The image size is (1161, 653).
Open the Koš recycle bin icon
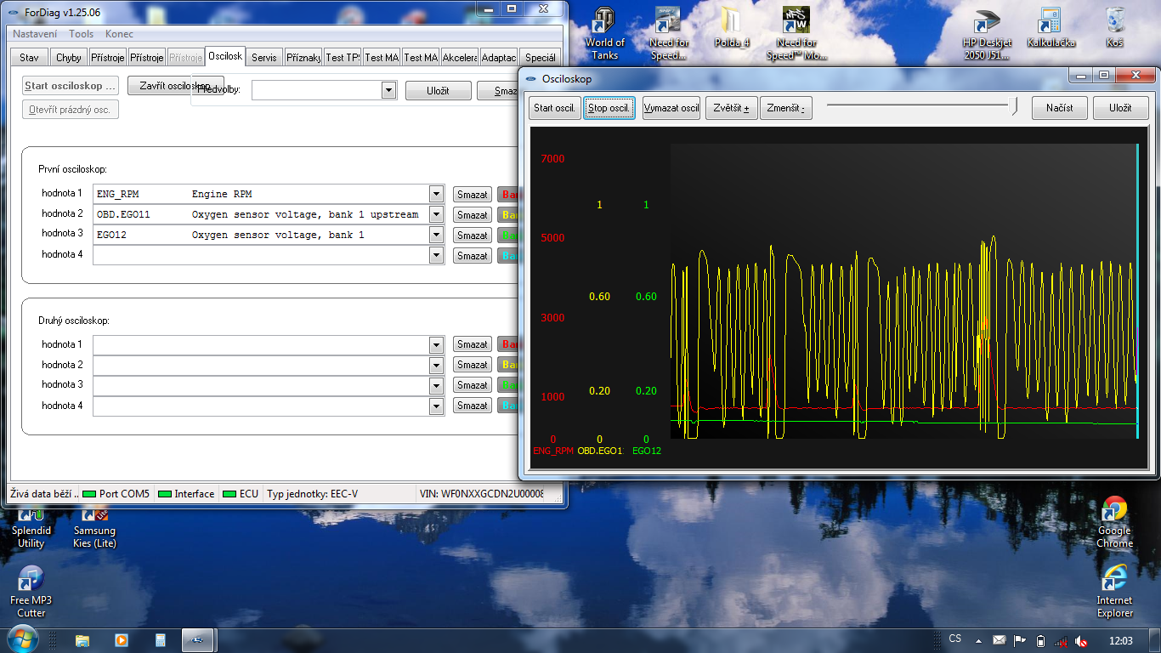pyautogui.click(x=1115, y=21)
